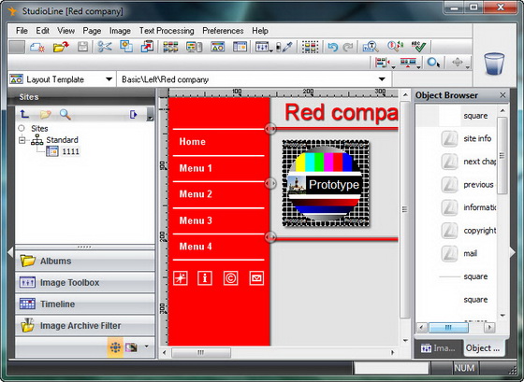Toggle the orange highlighted view icon
The width and height of the screenshot is (524, 382).
pos(115,347)
